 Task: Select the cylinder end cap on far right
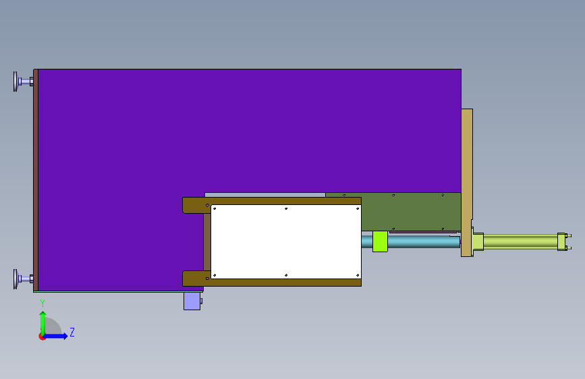(x=563, y=241)
